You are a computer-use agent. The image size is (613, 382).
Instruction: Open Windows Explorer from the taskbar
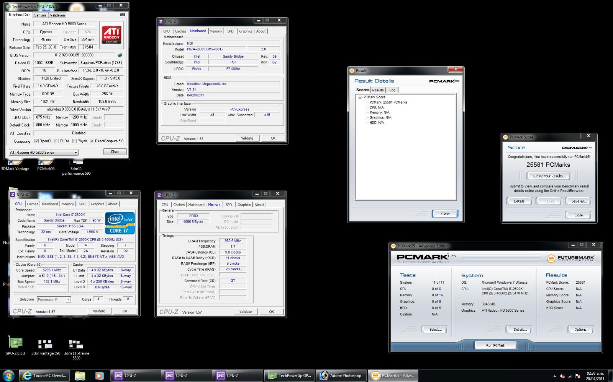(x=80, y=375)
